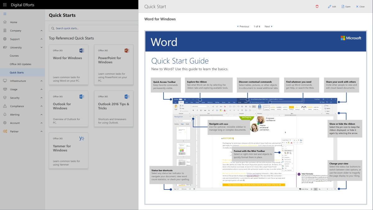
Task: Click the Account card icon in the sidebar
Action: pyautogui.click(x=5, y=123)
